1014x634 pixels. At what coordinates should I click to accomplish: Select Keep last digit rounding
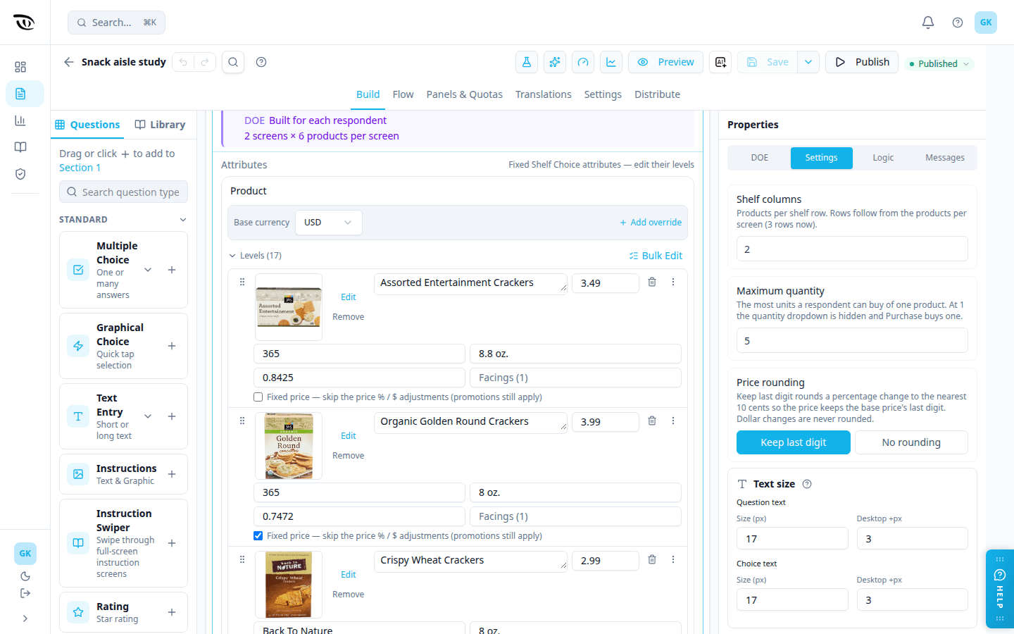(794, 442)
